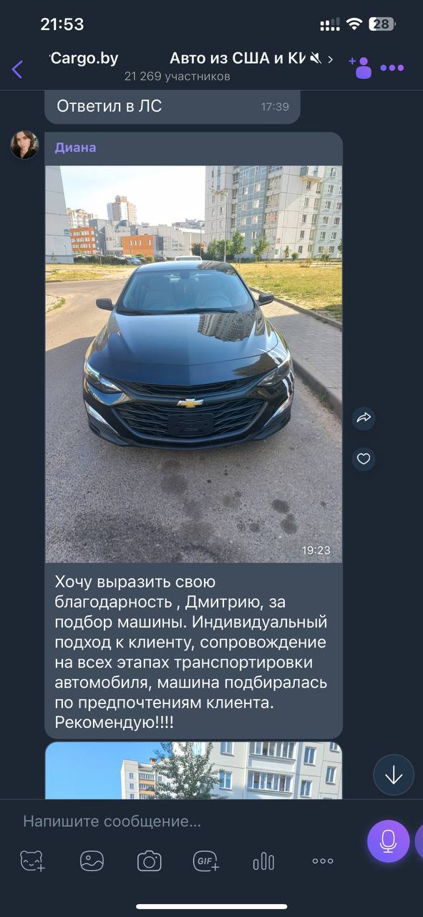Open Diana's profile avatar
This screenshot has height=917, width=423.
pyautogui.click(x=24, y=145)
